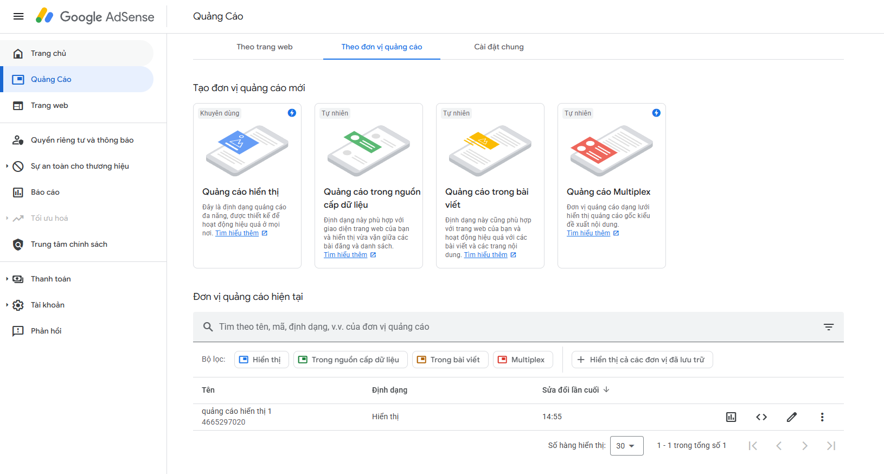Go to next page arrow
The width and height of the screenshot is (884, 474).
(x=805, y=446)
